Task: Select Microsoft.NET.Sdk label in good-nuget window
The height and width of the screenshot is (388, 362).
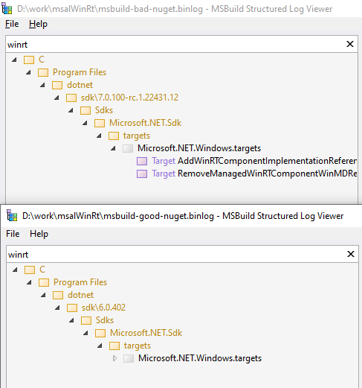Action: pyautogui.click(x=146, y=333)
